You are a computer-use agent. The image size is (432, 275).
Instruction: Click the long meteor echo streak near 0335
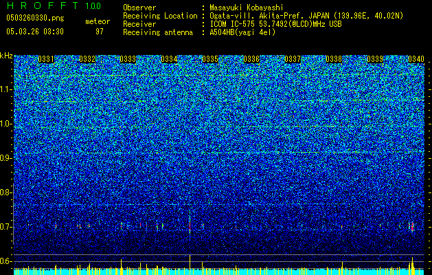coord(190,223)
